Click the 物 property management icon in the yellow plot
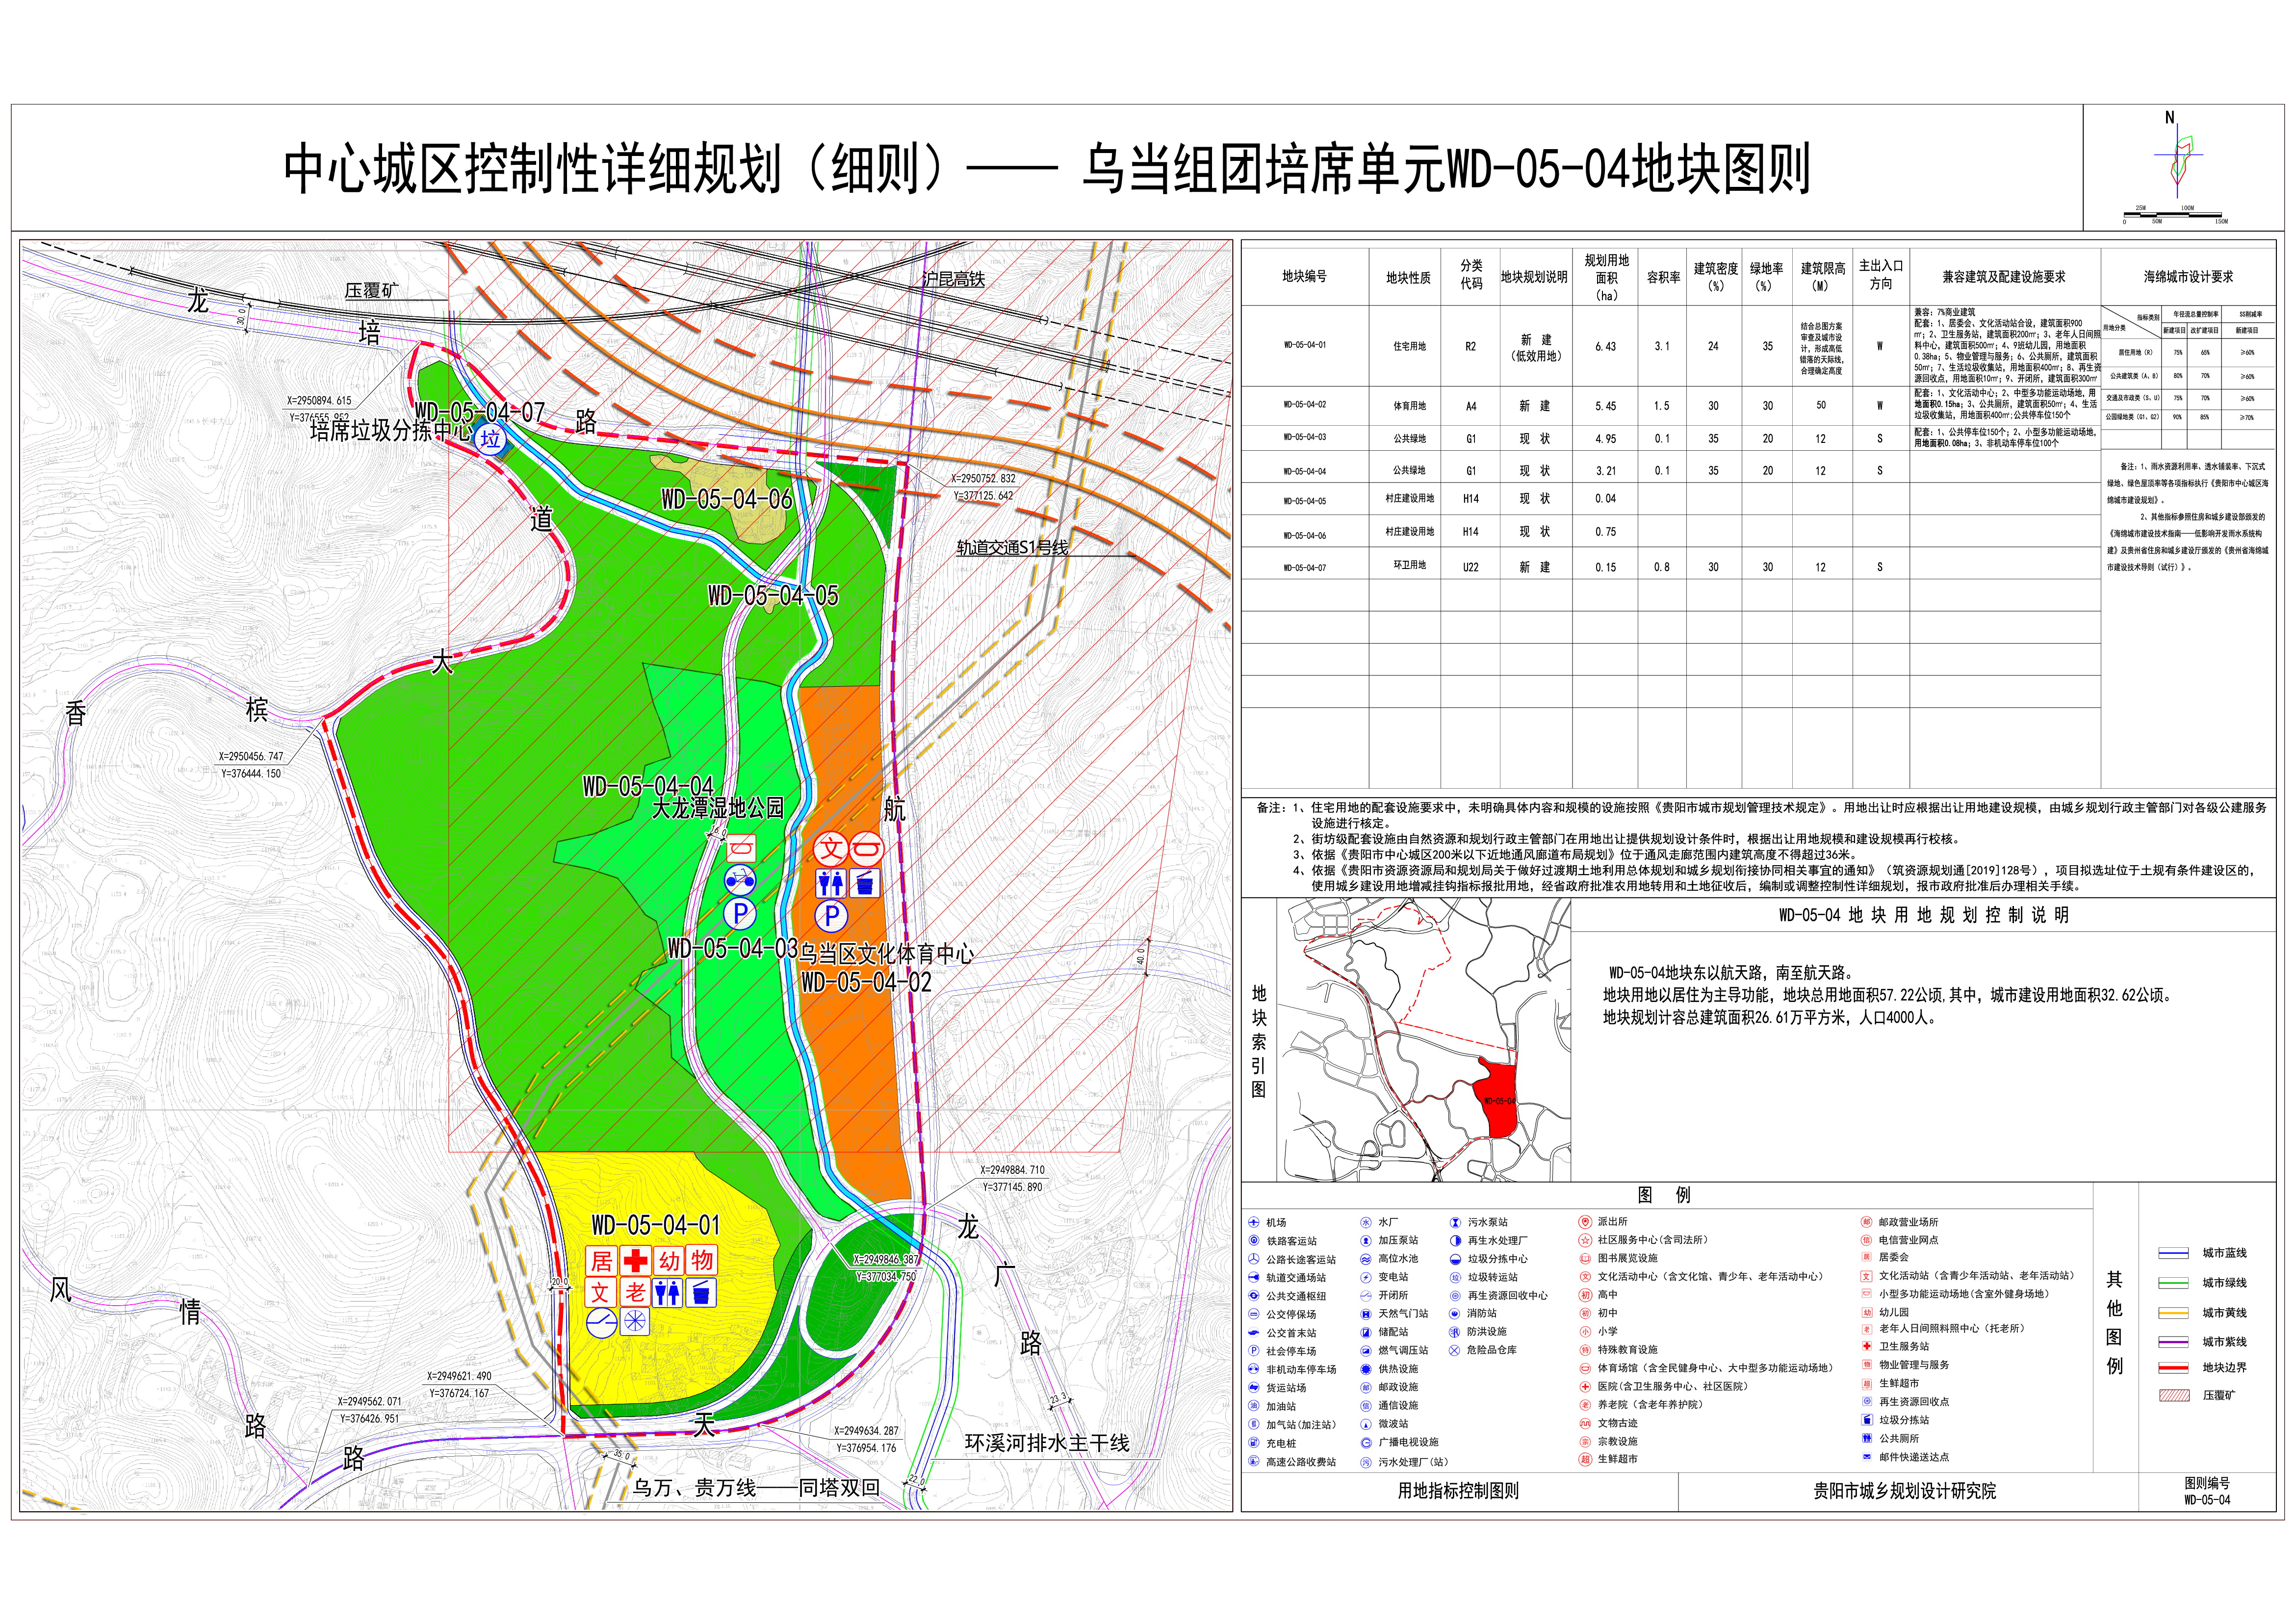 pos(702,1260)
